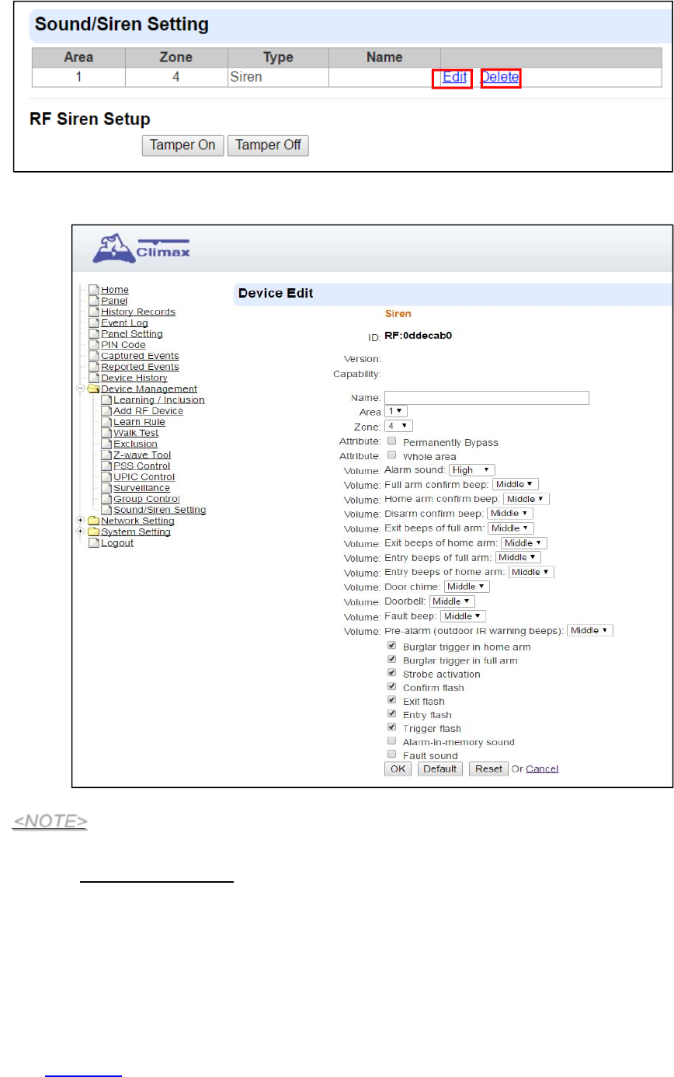
Task: Open Entry beeps of full arm dropdown
Action: point(518,557)
